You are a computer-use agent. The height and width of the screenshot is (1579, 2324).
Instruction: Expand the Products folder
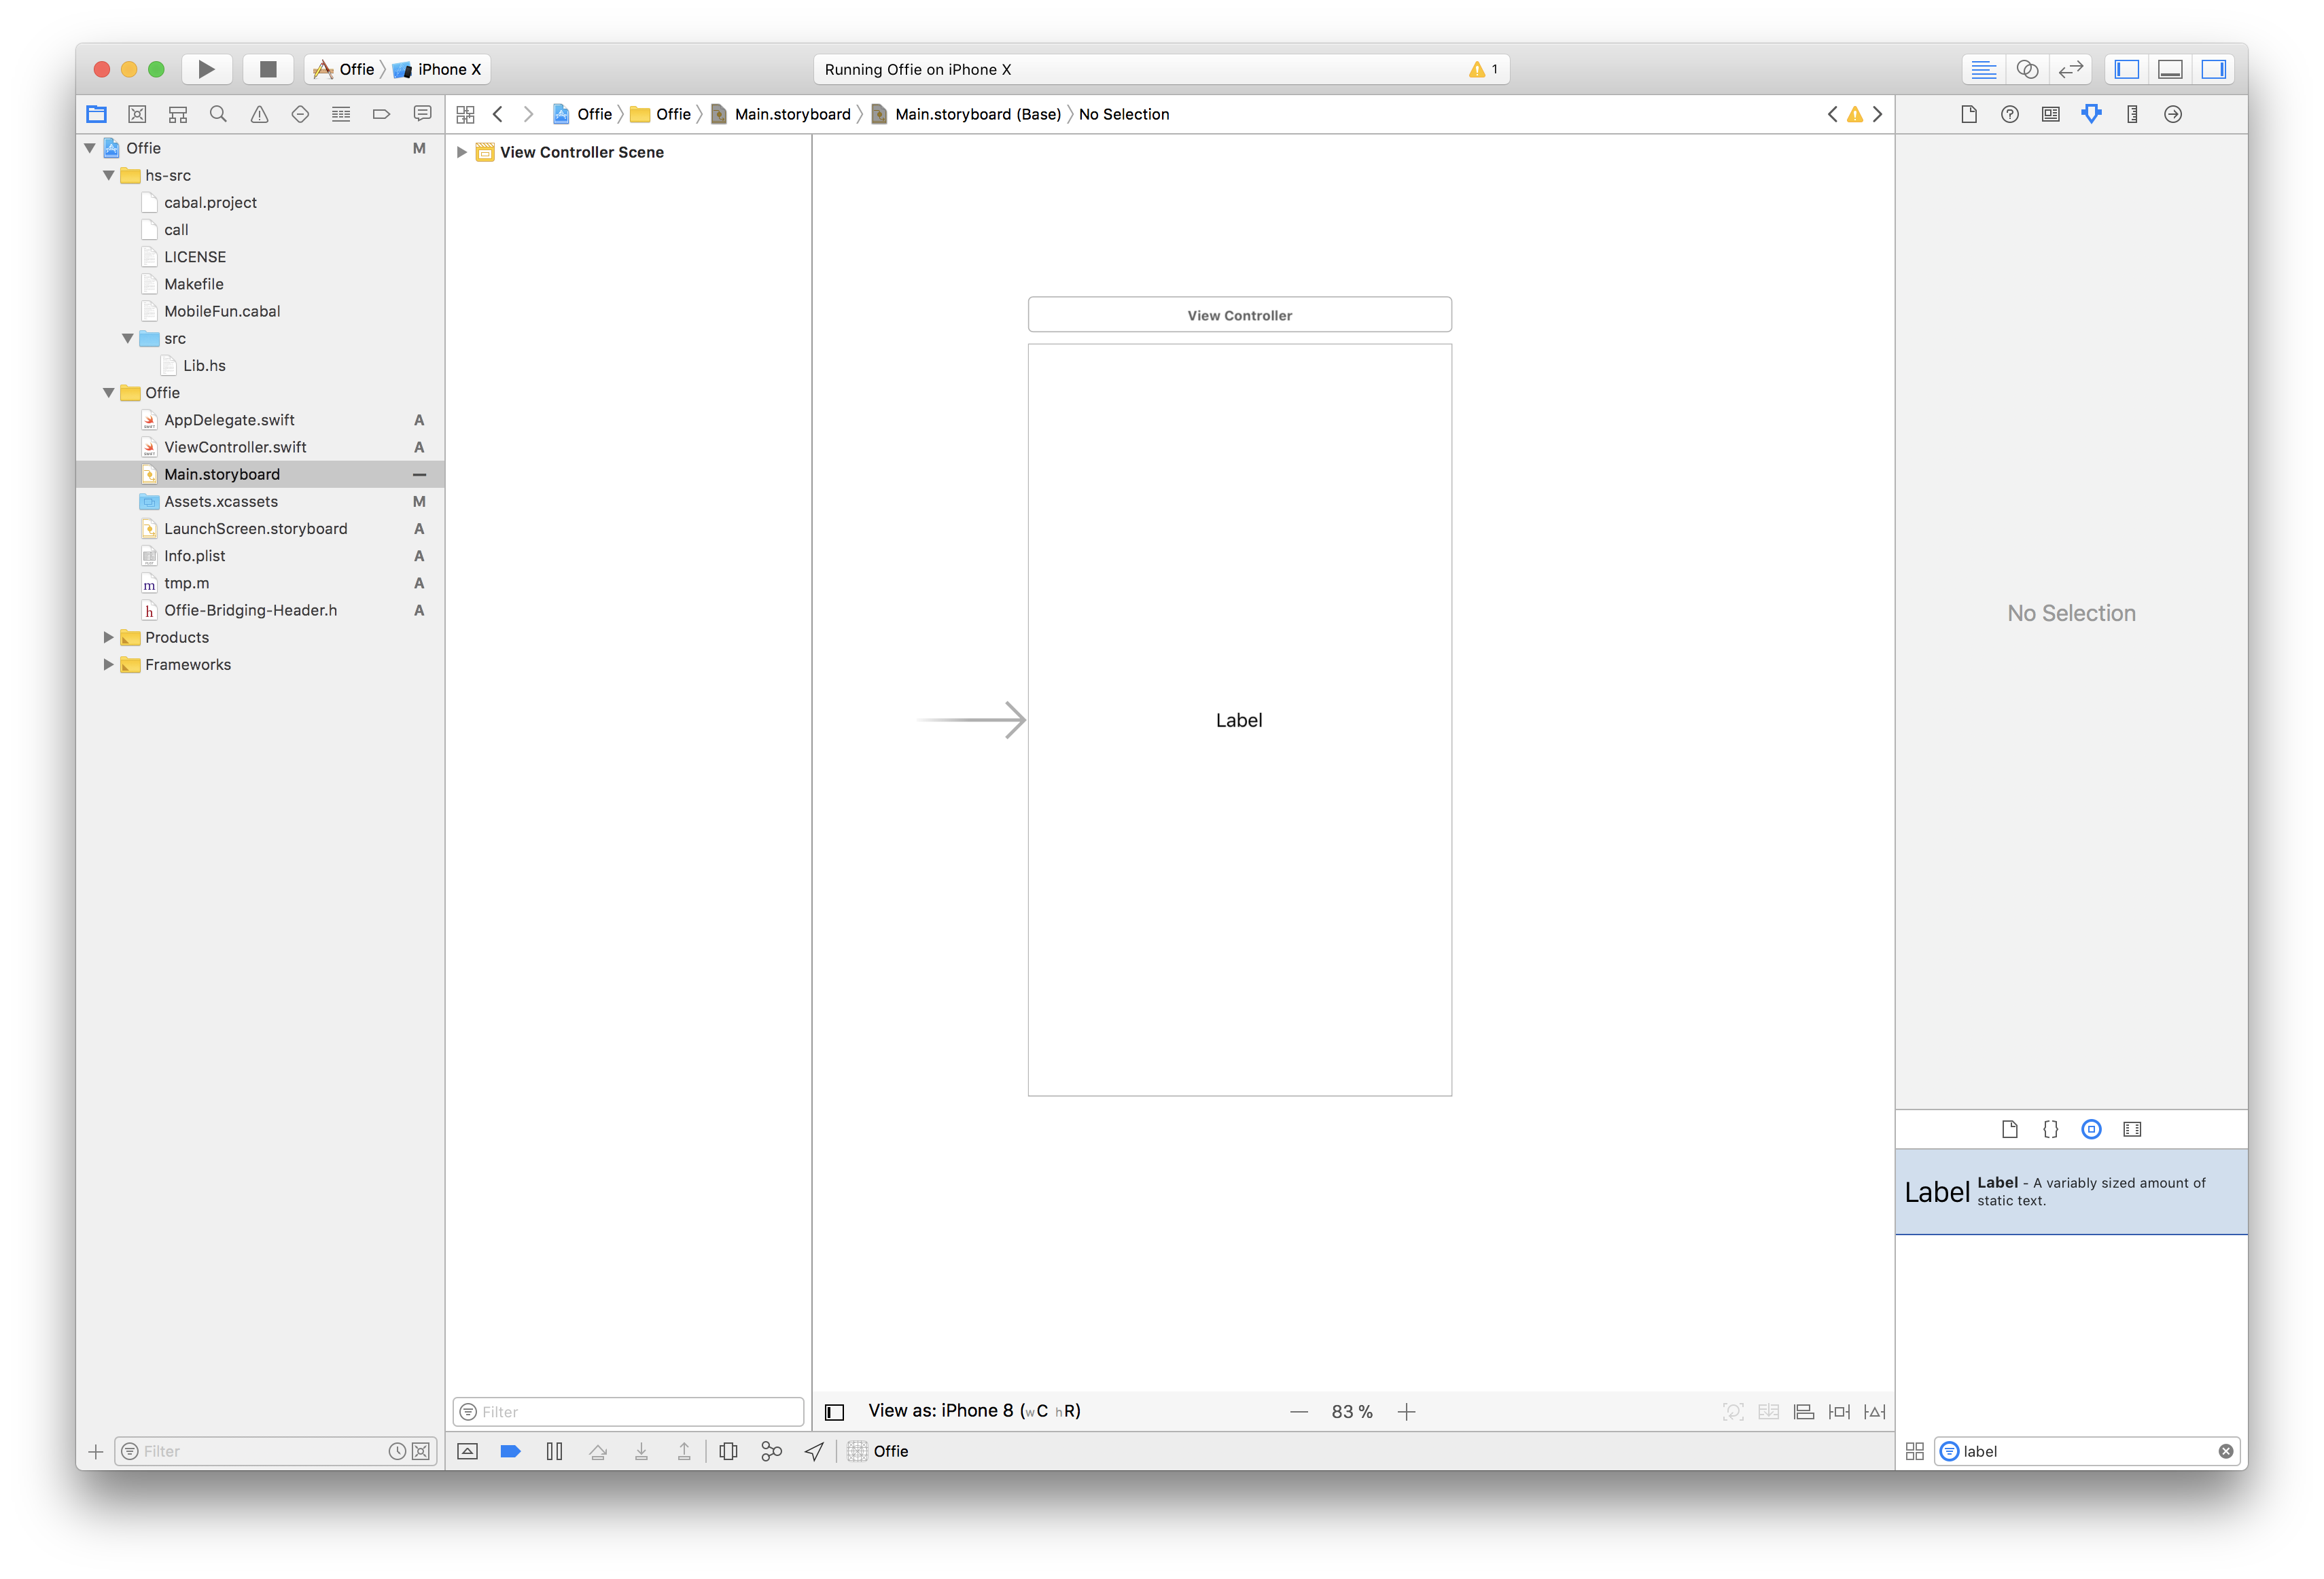[x=108, y=637]
